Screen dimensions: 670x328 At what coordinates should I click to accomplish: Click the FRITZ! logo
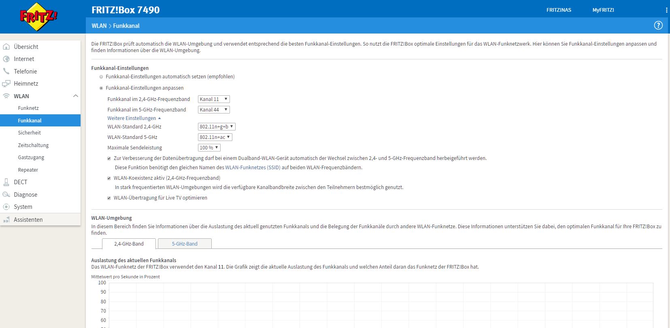38,17
